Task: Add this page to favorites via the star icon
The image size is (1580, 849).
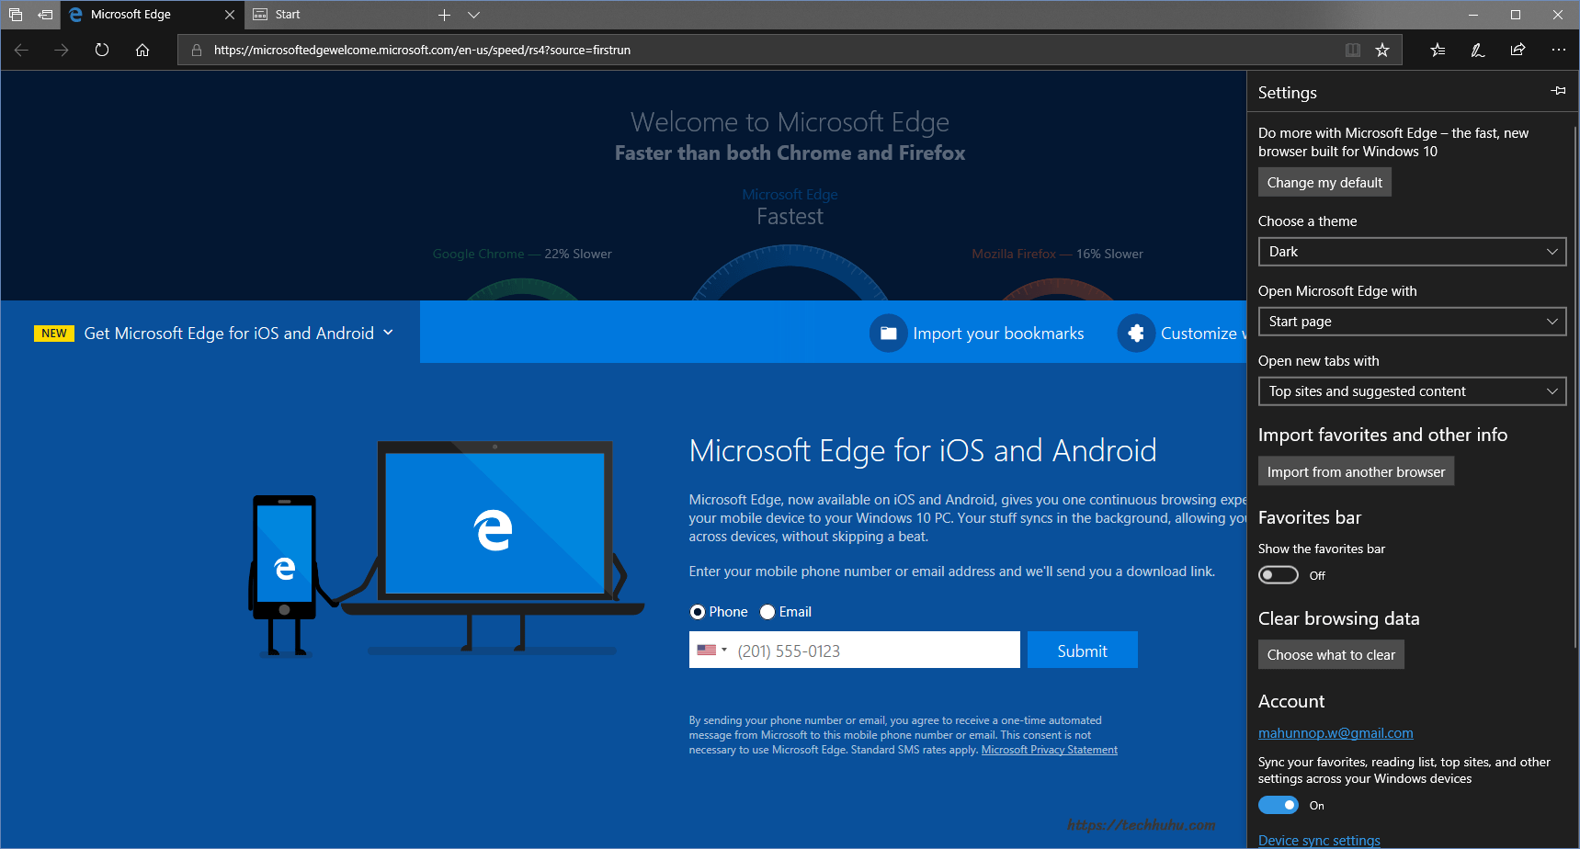Action: tap(1381, 51)
